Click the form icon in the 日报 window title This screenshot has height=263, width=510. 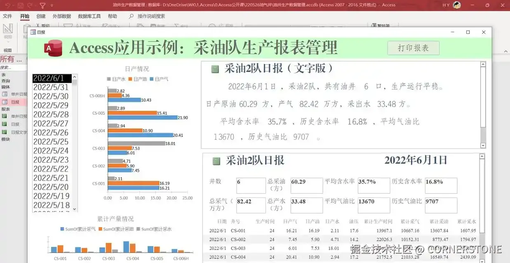(33, 32)
